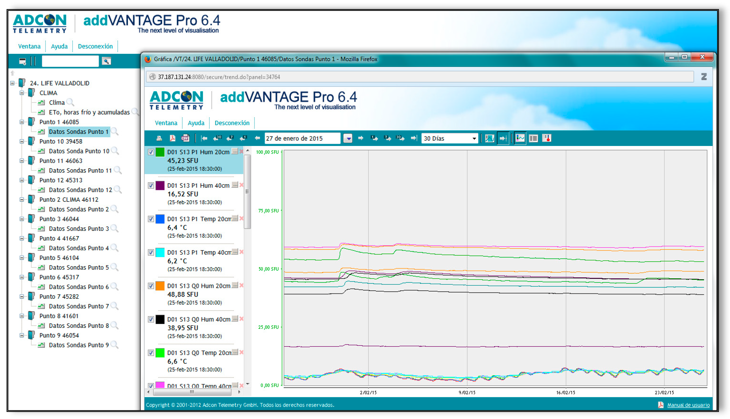Switch to table view icon

(x=533, y=138)
